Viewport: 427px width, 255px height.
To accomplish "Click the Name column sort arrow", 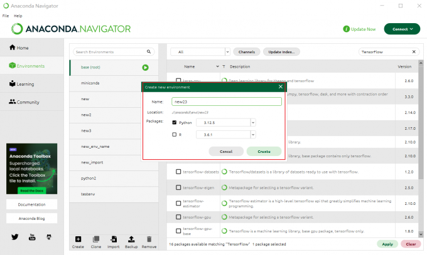I will coord(217,66).
